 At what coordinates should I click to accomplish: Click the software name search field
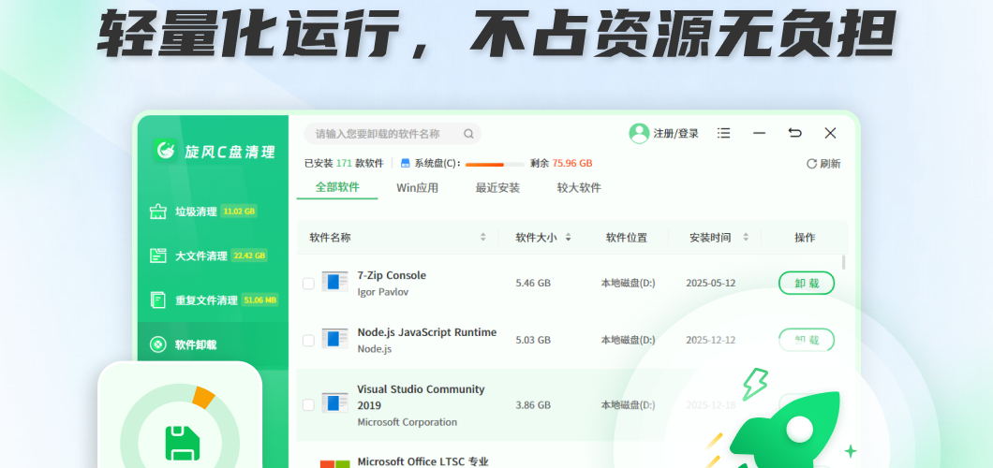[x=393, y=134]
